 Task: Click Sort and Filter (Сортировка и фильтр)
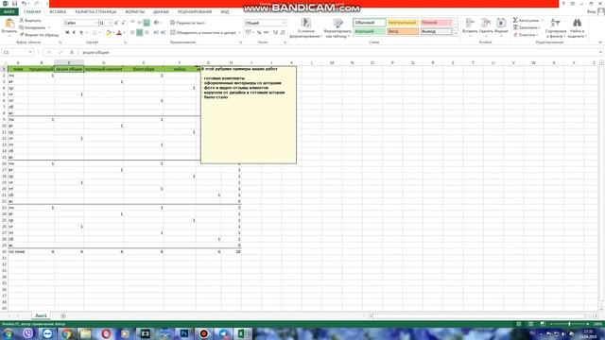(x=556, y=27)
